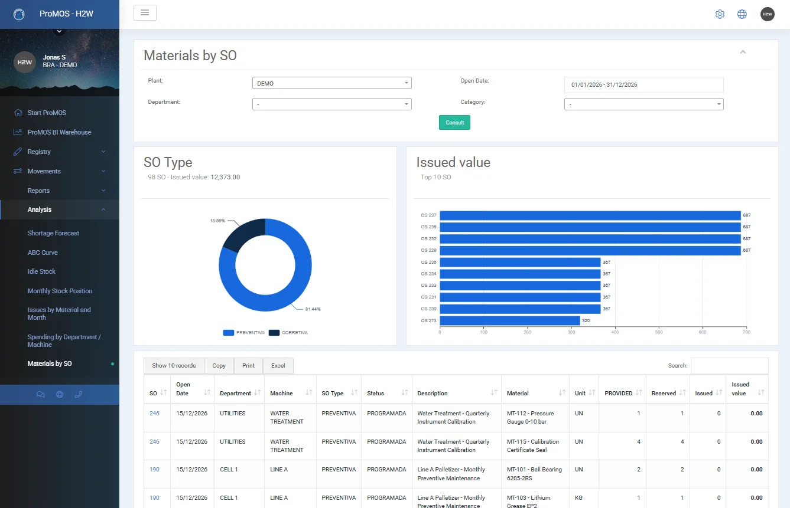Click the arrows icon beside Movements
Image resolution: width=790 pixels, height=508 pixels.
click(18, 171)
